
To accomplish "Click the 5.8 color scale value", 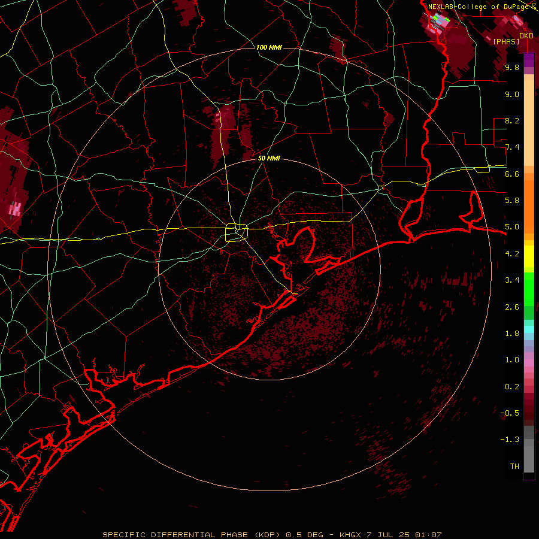I will pyautogui.click(x=512, y=201).
